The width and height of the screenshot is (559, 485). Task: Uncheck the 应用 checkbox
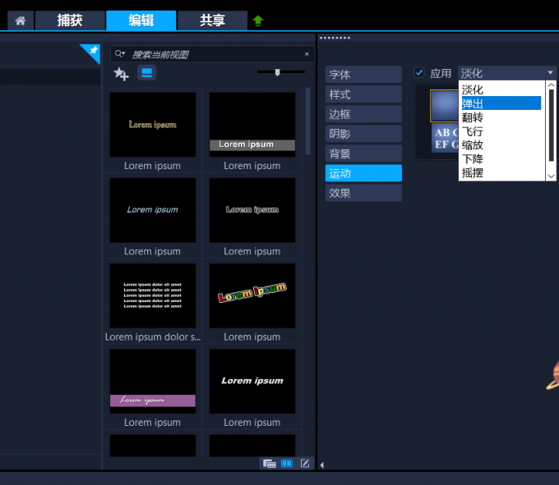coord(419,73)
